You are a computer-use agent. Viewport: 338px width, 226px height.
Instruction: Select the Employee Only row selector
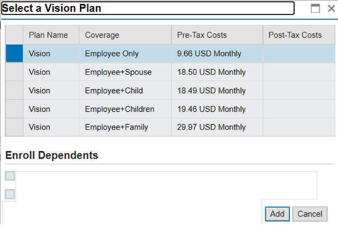14,54
